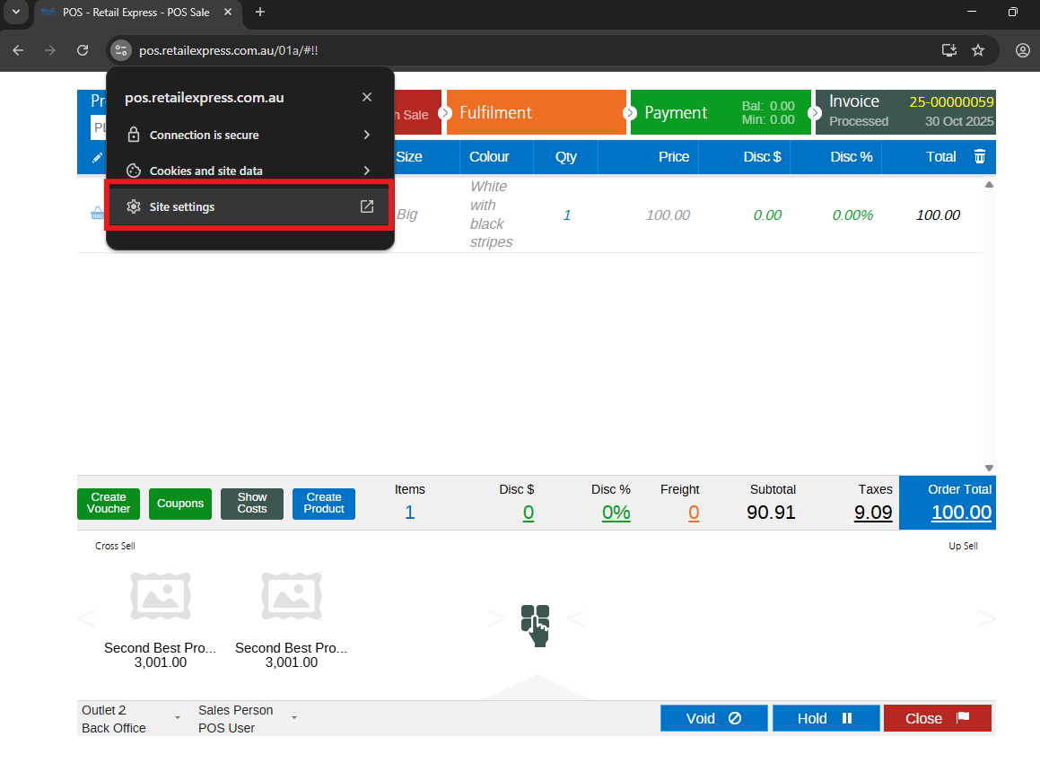Viewport: 1040px width, 763px height.
Task: Click the summary Disc $ value 0
Action: coord(528,513)
